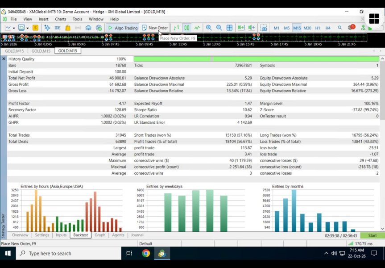Click the Windows search box

(69, 253)
